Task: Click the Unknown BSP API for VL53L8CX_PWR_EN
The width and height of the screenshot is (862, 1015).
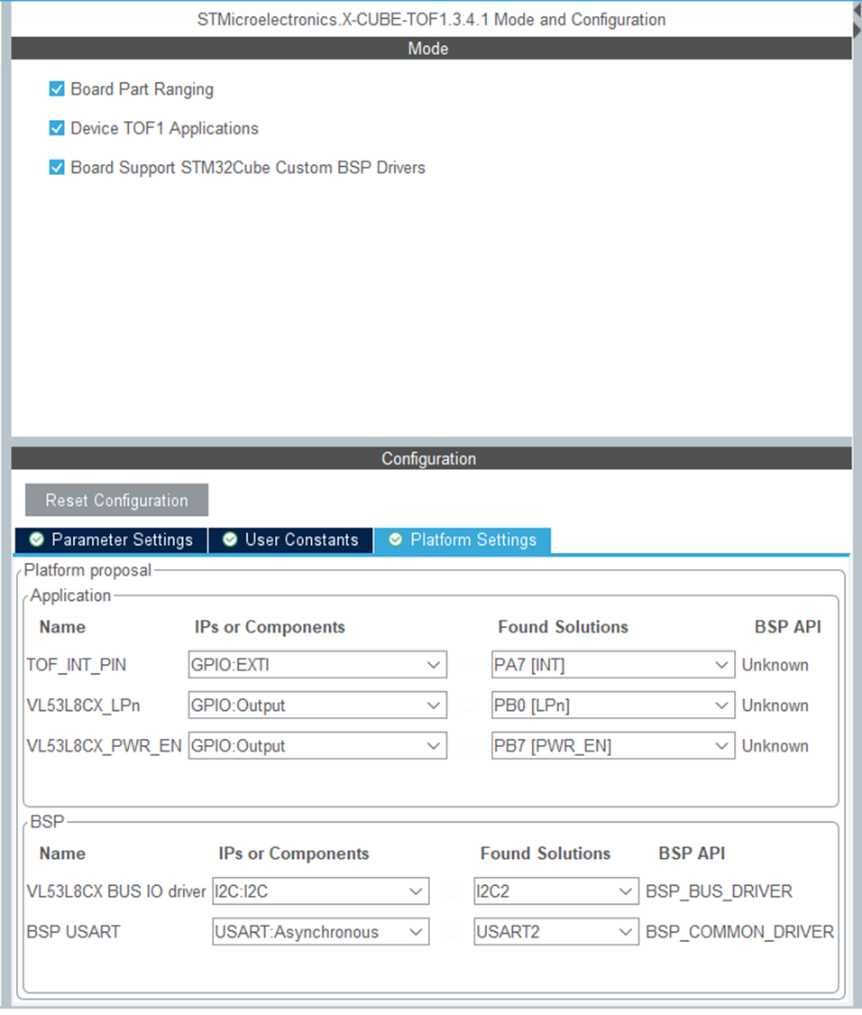Action: coord(775,746)
